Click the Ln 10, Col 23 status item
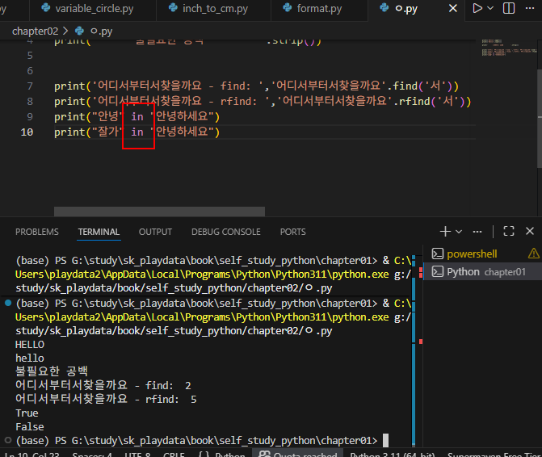This screenshot has height=457, width=542. pyautogui.click(x=32, y=454)
